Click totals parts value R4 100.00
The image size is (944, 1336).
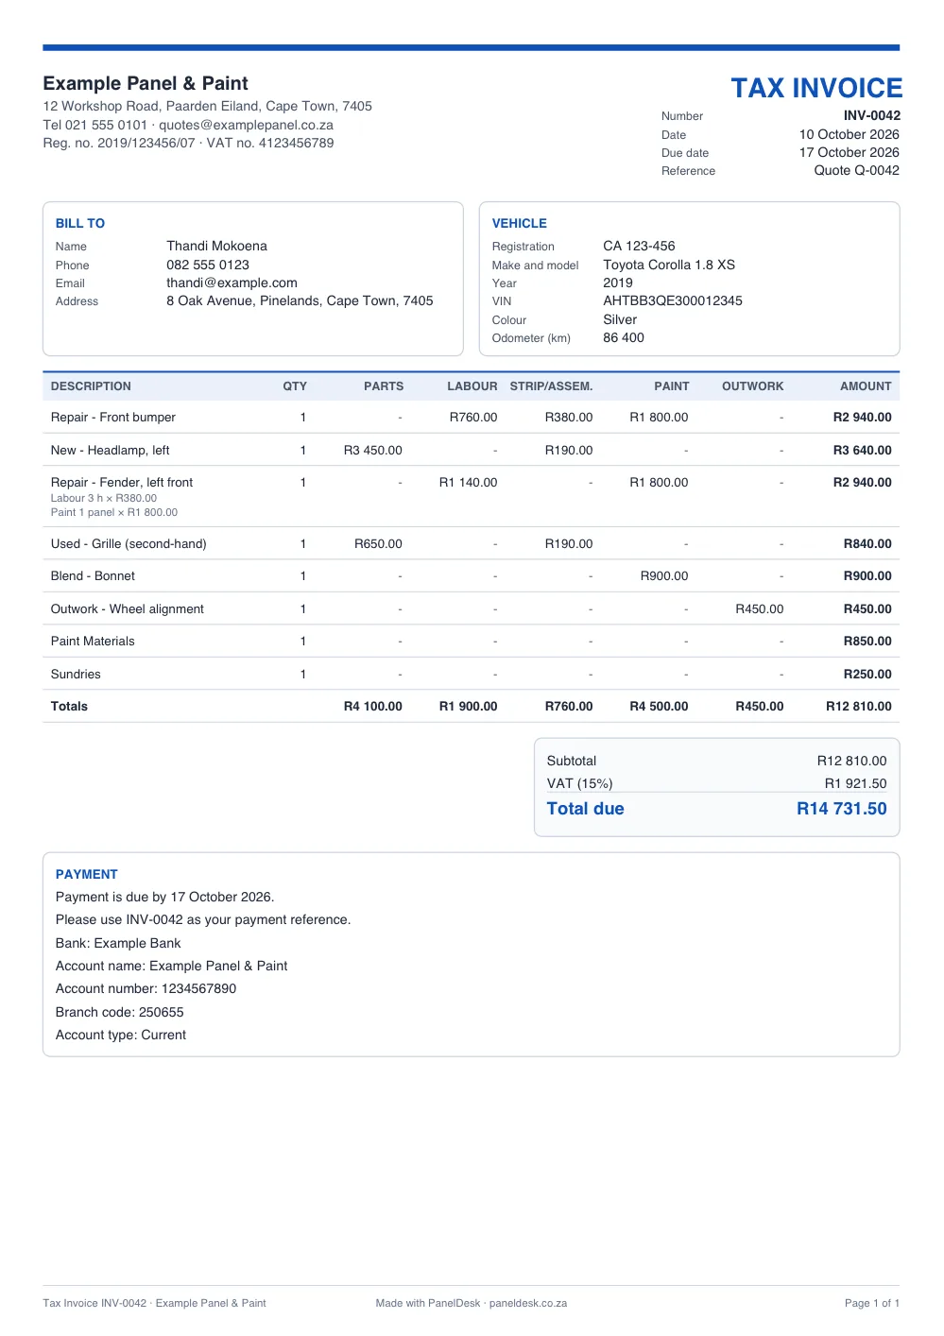tap(372, 706)
